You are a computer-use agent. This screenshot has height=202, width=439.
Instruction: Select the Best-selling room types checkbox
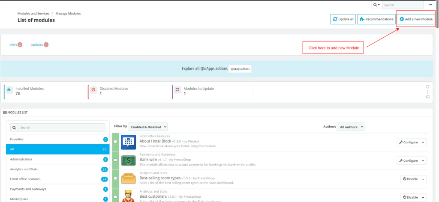tap(115, 178)
